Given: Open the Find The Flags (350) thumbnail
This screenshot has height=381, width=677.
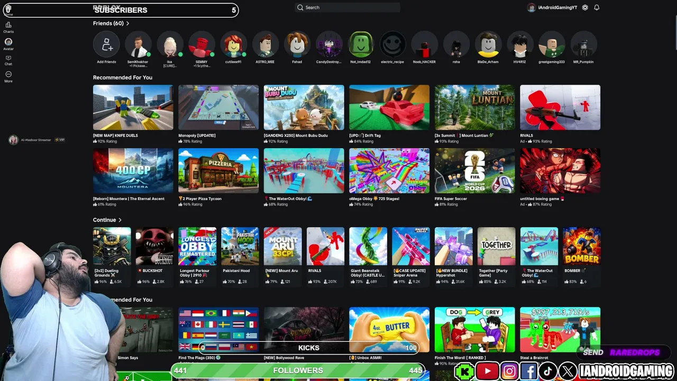Looking at the screenshot, I should tap(218, 330).
